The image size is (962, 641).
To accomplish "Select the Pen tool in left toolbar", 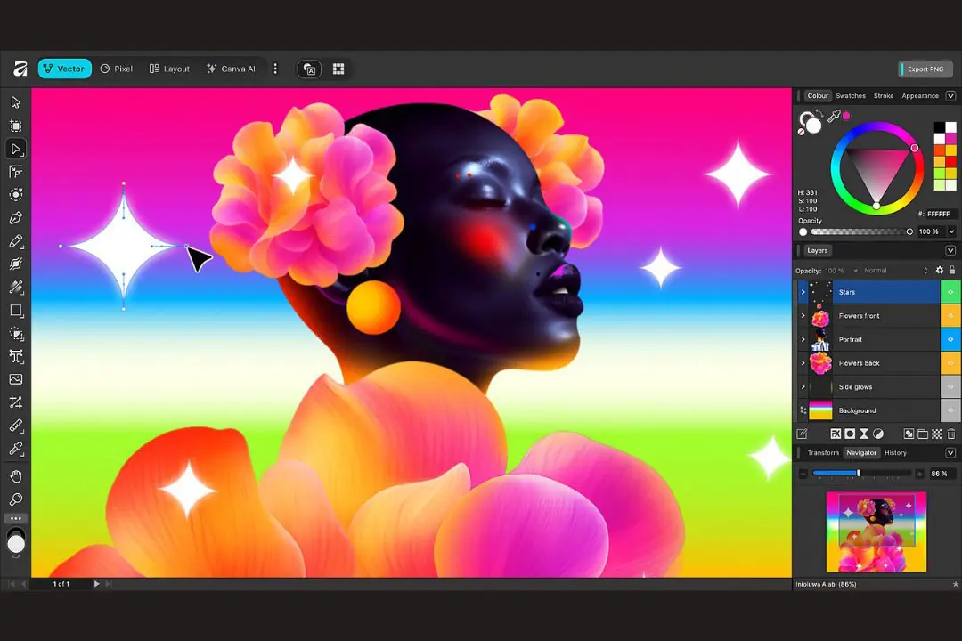I will [16, 218].
